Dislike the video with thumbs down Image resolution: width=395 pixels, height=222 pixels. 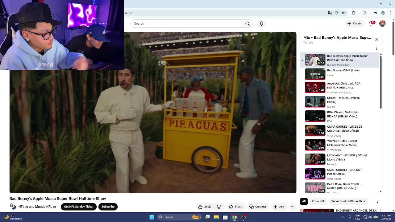(219, 207)
